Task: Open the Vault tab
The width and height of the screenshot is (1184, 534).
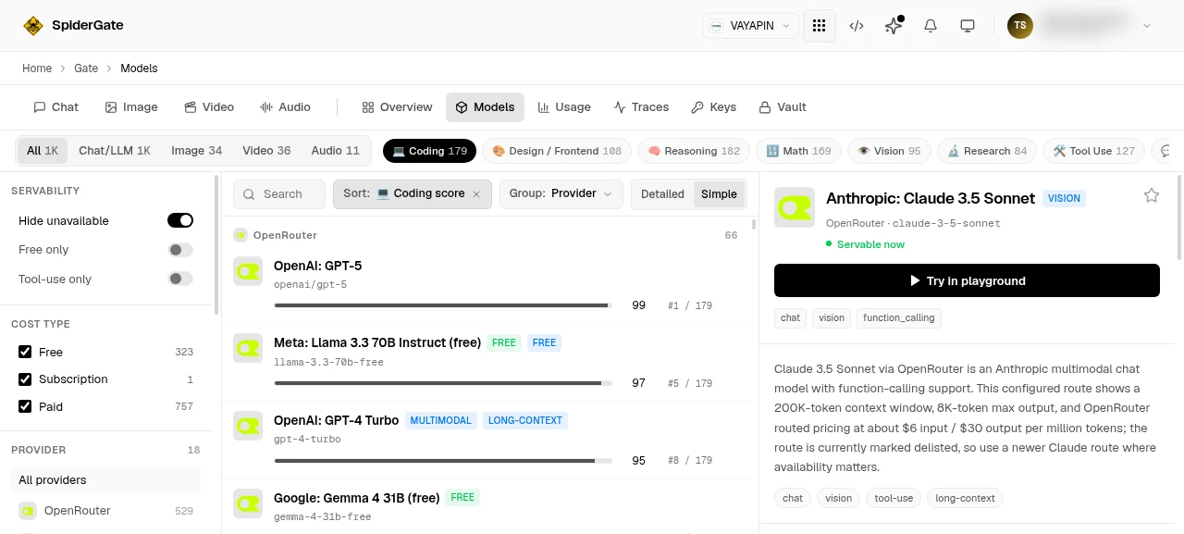Action: pos(783,107)
